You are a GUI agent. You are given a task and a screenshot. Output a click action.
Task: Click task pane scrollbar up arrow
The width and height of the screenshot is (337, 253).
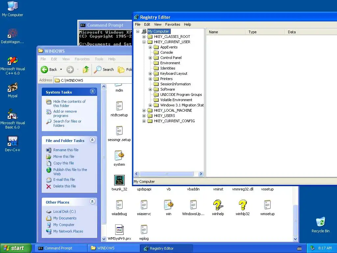[x=104, y=87]
